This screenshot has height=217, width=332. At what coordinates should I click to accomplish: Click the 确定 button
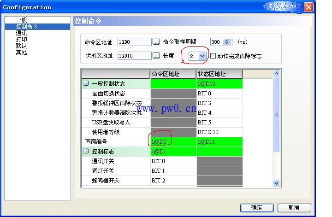tap(256, 208)
